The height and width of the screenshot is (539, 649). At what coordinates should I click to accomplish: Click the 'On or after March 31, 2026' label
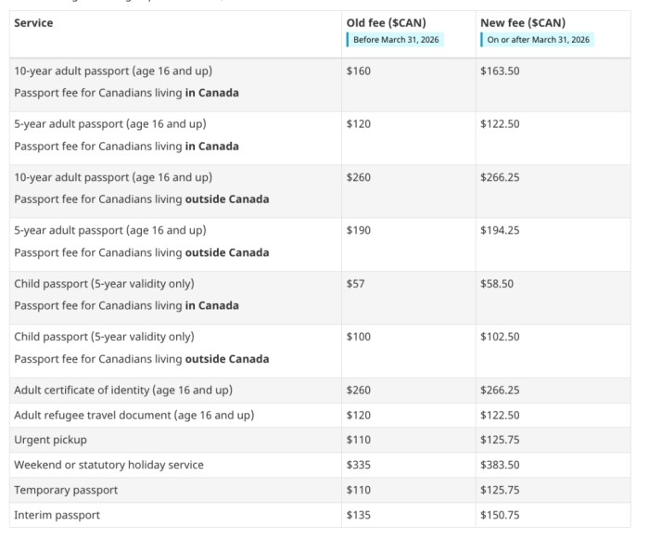coord(539,40)
